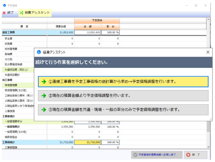This screenshot has height=162, width=215.
Task: Click the 直接工事費 予定価格 amount field 11,853,420
Action: (x=88, y=32)
